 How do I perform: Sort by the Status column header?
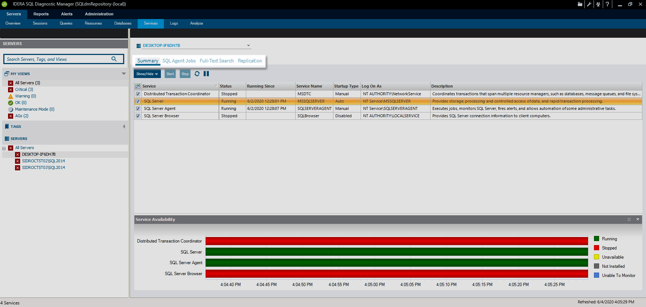point(232,86)
